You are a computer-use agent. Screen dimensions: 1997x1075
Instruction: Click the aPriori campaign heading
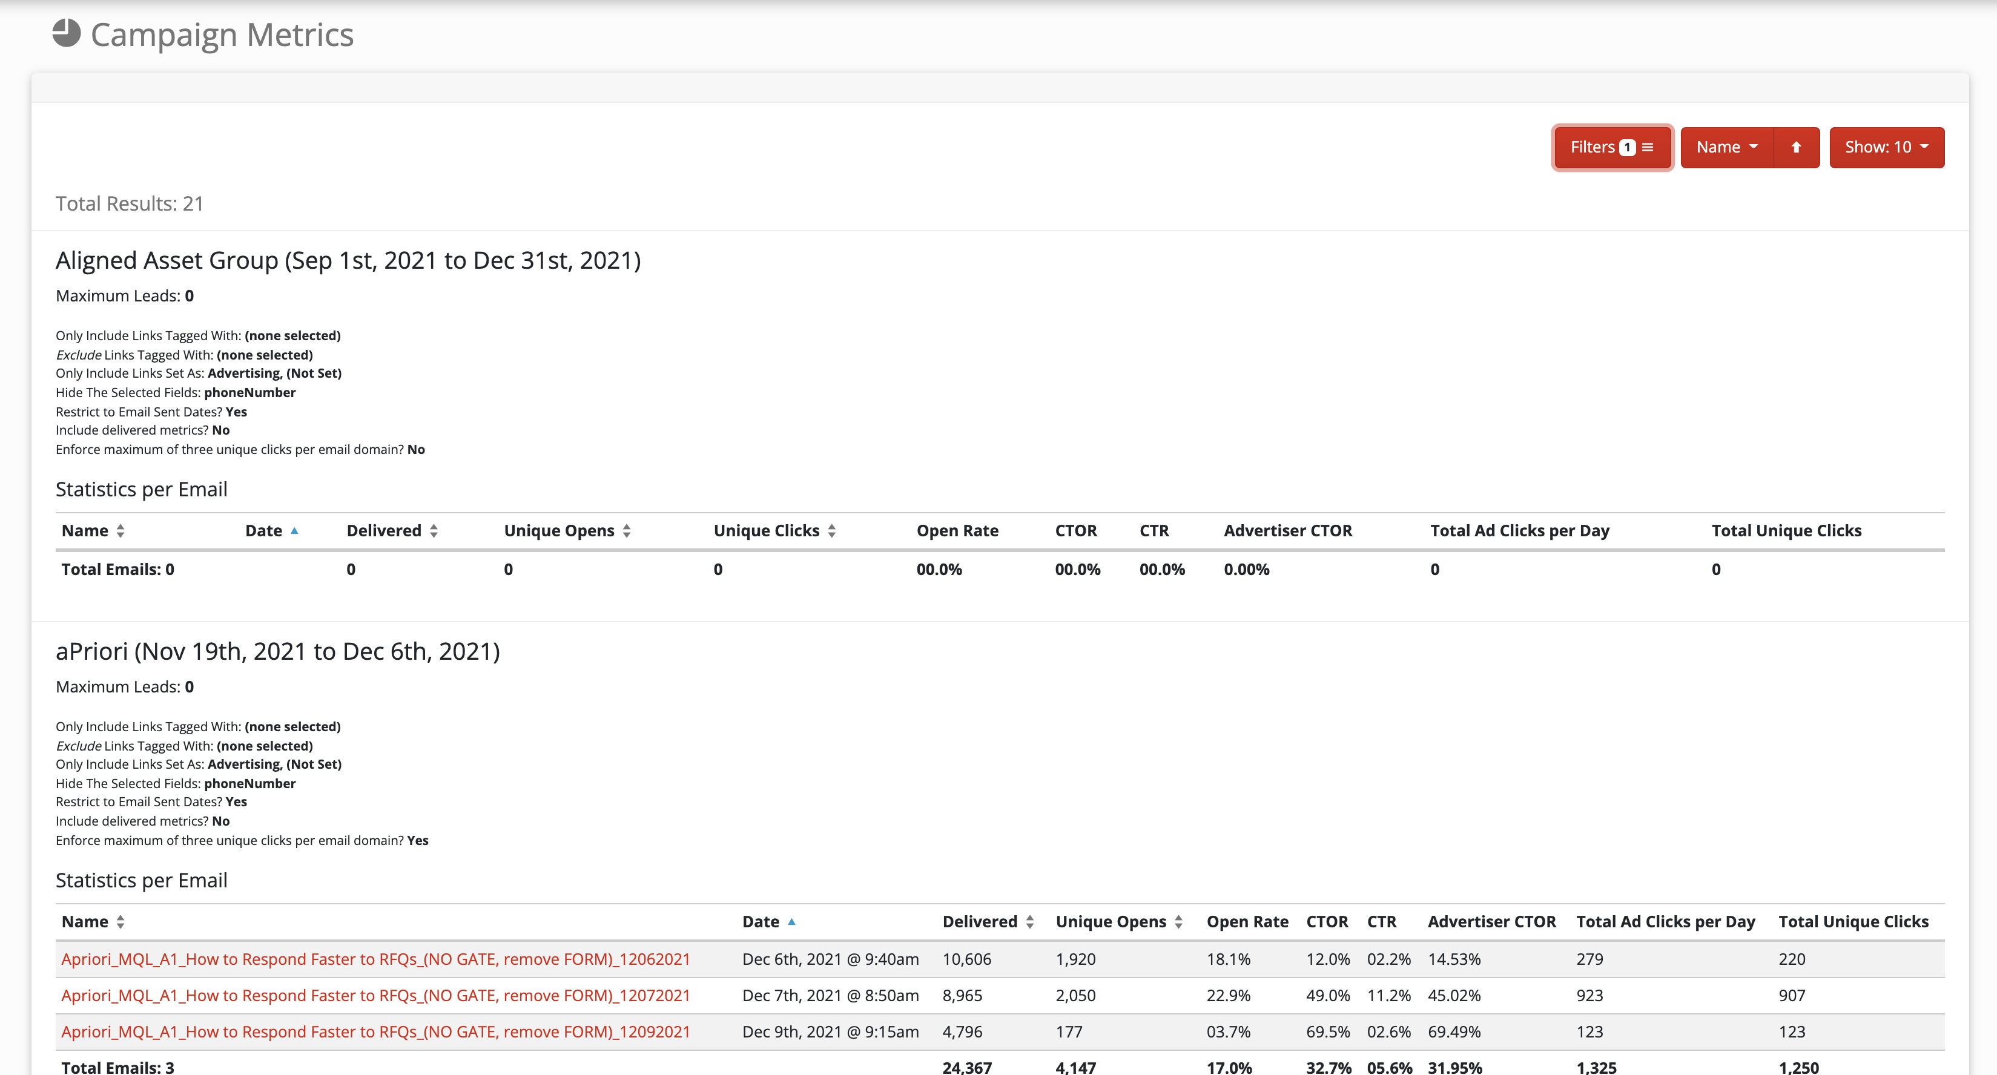(277, 651)
